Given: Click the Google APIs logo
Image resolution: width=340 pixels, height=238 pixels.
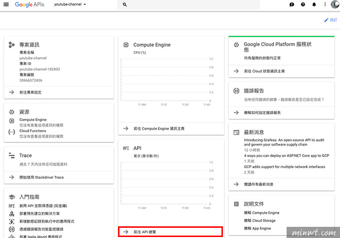Looking at the screenshot, I should click(x=30, y=4).
